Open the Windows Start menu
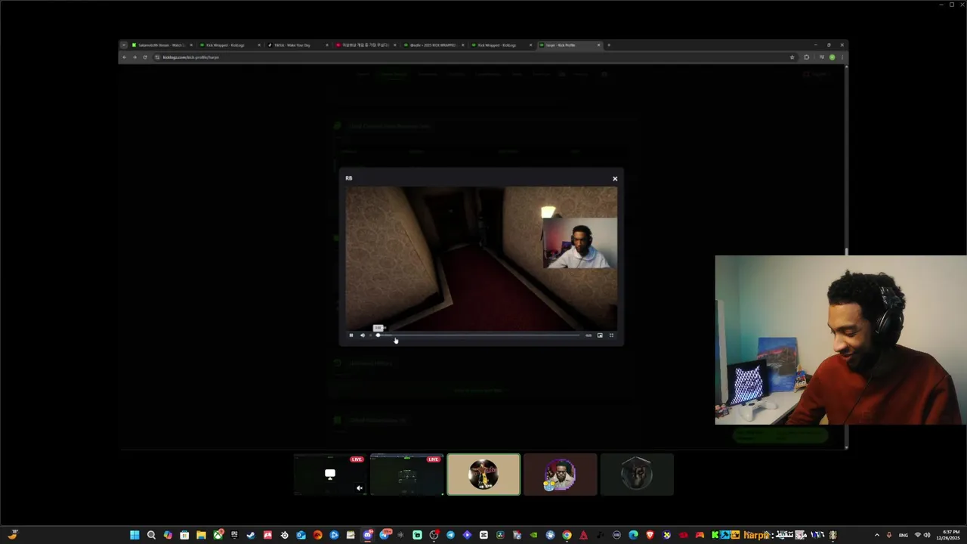 tap(134, 535)
